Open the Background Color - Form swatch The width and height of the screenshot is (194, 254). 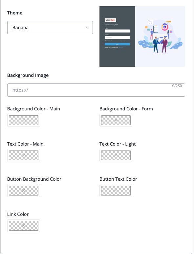(116, 120)
